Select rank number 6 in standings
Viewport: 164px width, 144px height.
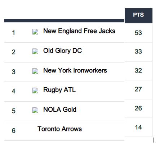point(14,130)
